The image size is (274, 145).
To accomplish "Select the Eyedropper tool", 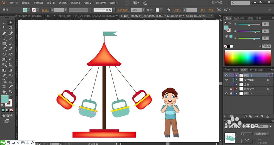I will point(4,76).
